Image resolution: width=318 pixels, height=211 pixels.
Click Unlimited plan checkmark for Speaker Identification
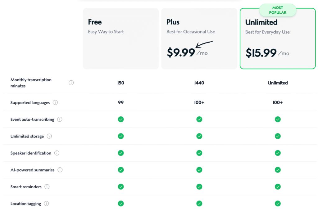278,153
